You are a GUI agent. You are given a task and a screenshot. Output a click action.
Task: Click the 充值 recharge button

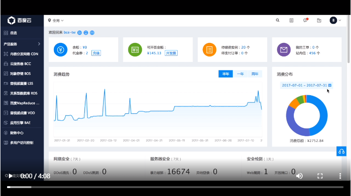click(x=96, y=53)
